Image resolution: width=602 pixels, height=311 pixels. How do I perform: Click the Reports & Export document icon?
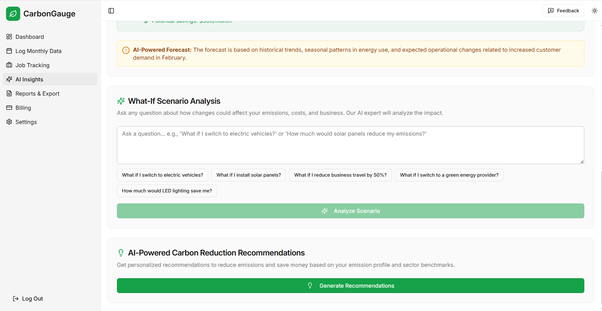pos(9,93)
